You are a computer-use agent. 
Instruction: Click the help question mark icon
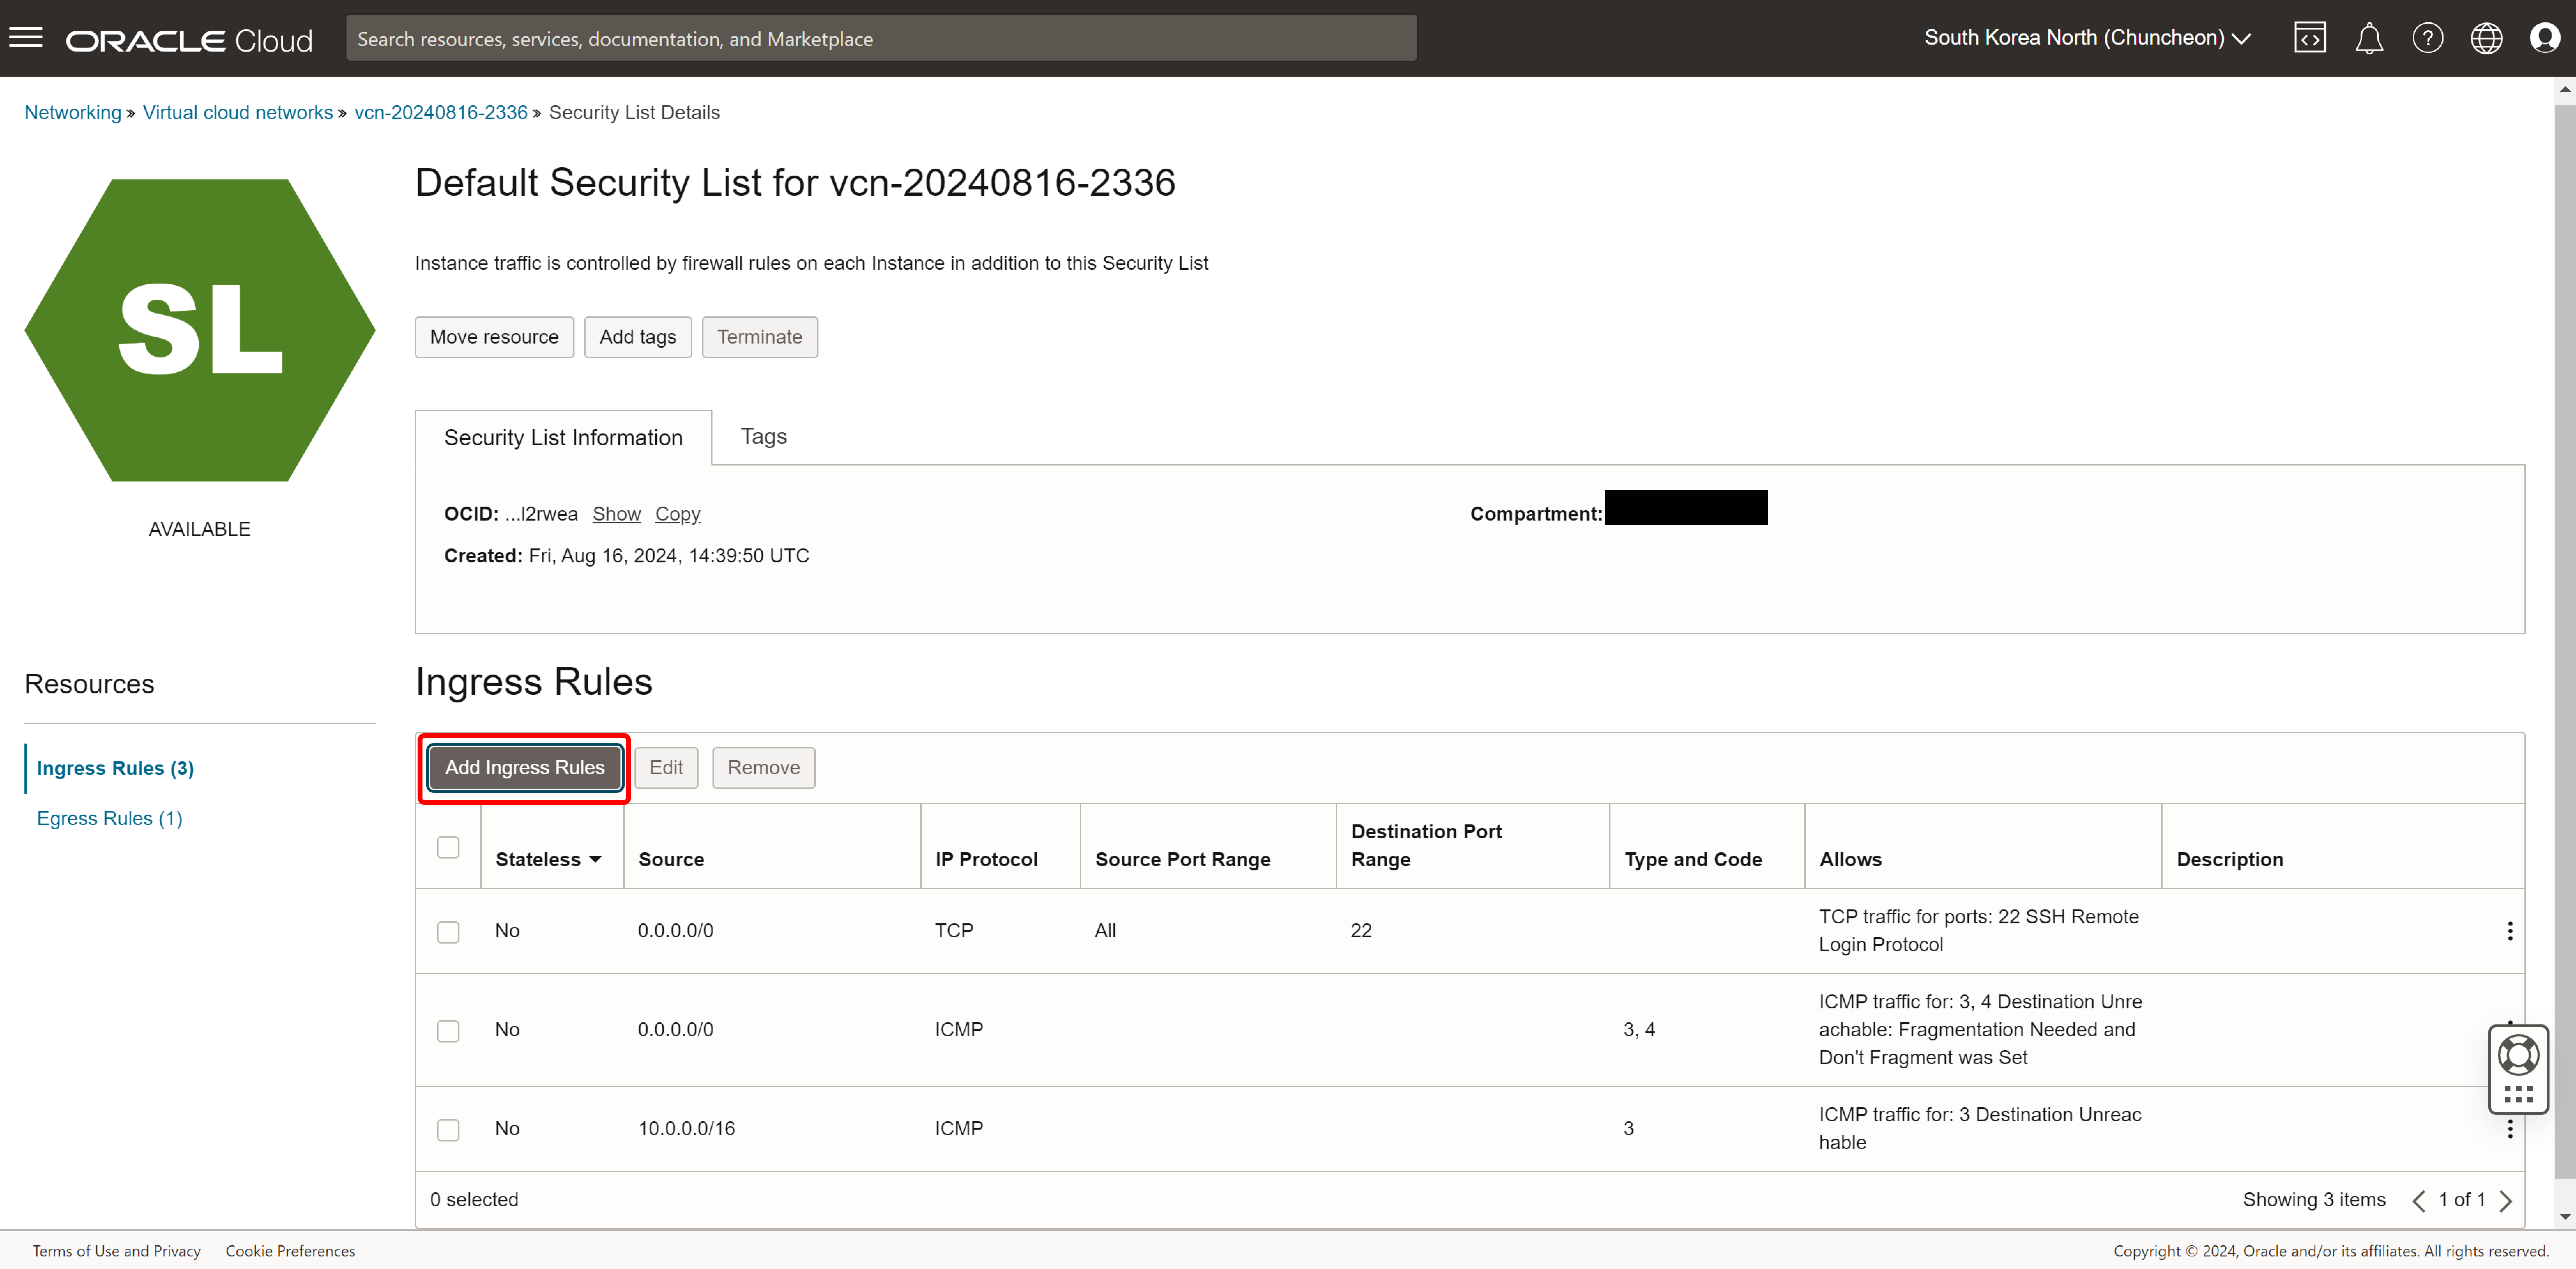[2427, 38]
